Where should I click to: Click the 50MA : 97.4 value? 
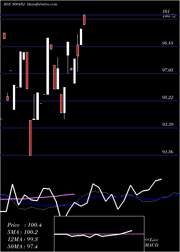pyautogui.click(x=23, y=246)
